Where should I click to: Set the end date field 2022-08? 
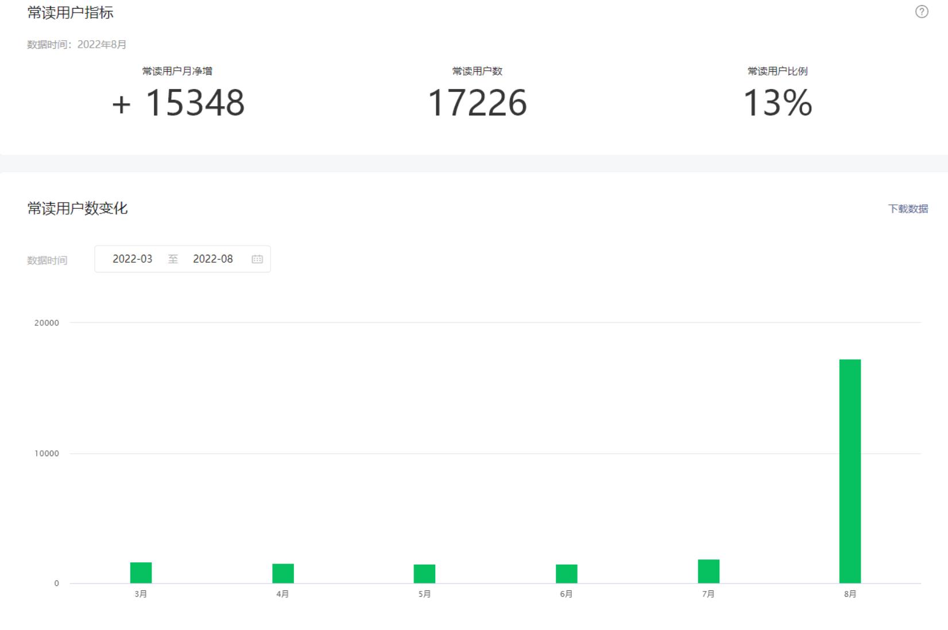coord(213,259)
